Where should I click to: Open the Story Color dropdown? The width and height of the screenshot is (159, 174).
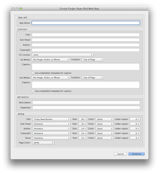105,138
